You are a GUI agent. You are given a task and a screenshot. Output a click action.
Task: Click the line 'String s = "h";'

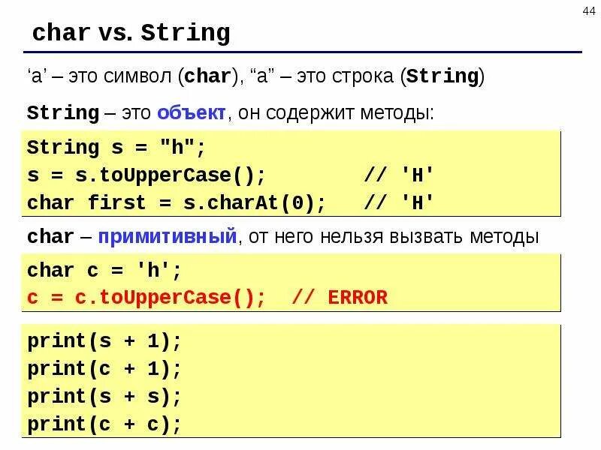click(116, 148)
